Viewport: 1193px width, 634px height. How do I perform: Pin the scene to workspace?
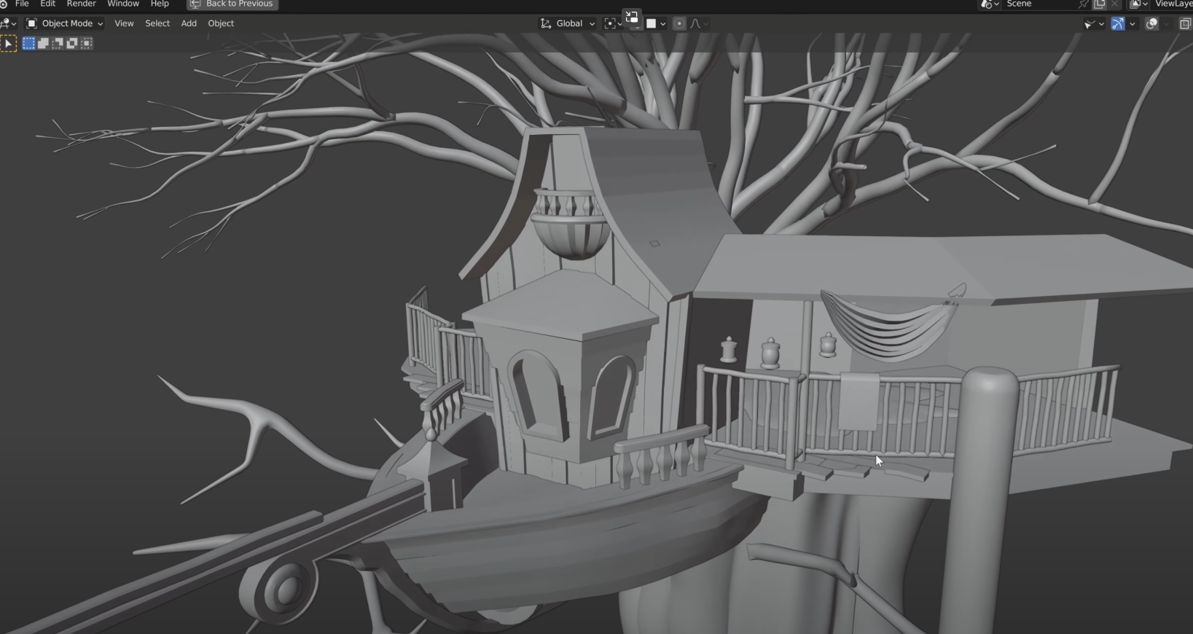[x=1084, y=4]
